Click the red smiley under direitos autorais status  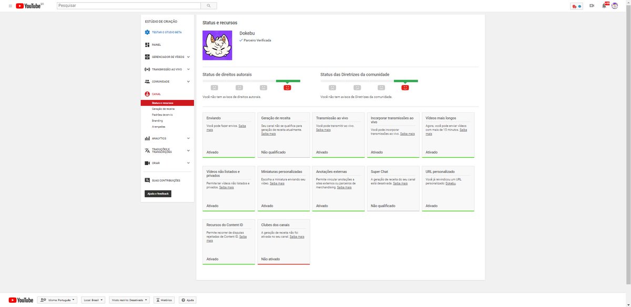[287, 88]
